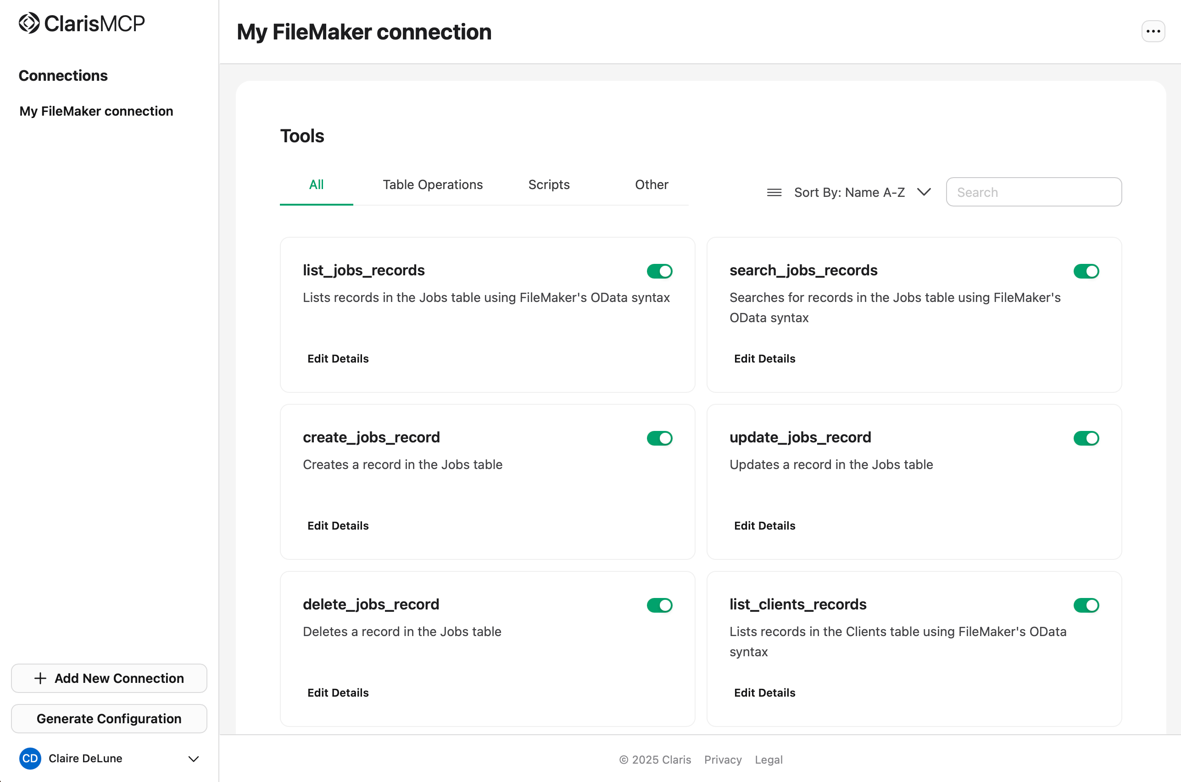Turn off the search_jobs_records toggle
This screenshot has width=1181, height=782.
(x=1086, y=271)
